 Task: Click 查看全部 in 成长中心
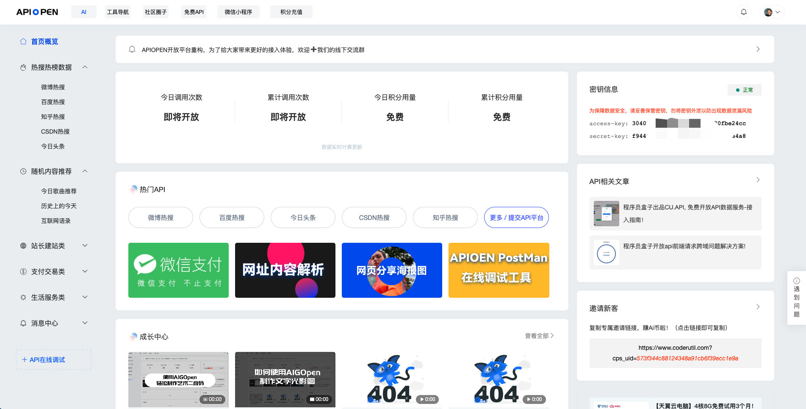coord(539,336)
